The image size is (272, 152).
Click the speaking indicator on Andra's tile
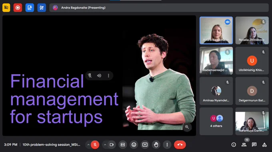[228, 22]
